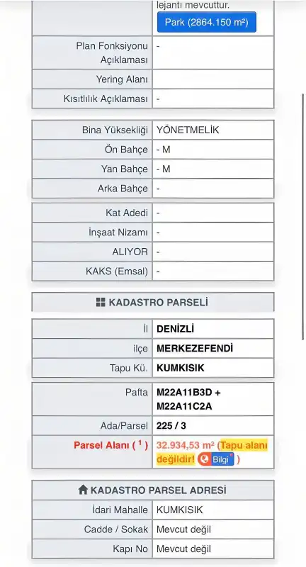
Task: Click the globe icon in Bilgi badge
Action: [x=204, y=459]
